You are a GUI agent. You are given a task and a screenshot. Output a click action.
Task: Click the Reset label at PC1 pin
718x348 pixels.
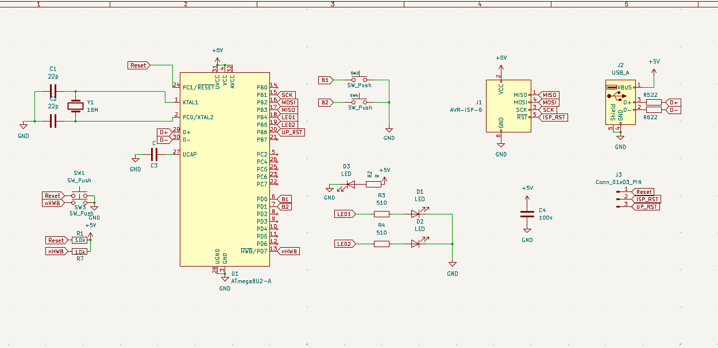click(138, 65)
